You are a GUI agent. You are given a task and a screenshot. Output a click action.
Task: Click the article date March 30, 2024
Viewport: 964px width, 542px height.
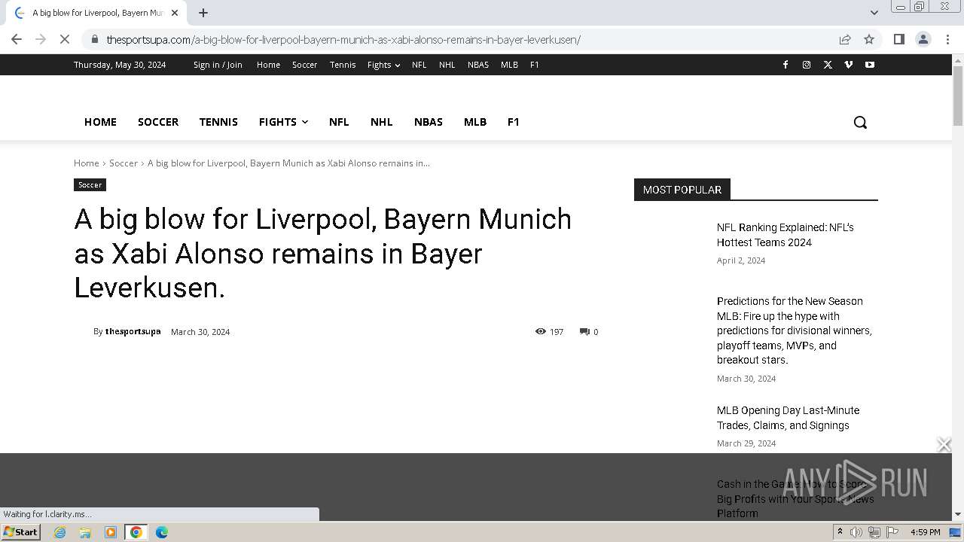pos(200,331)
